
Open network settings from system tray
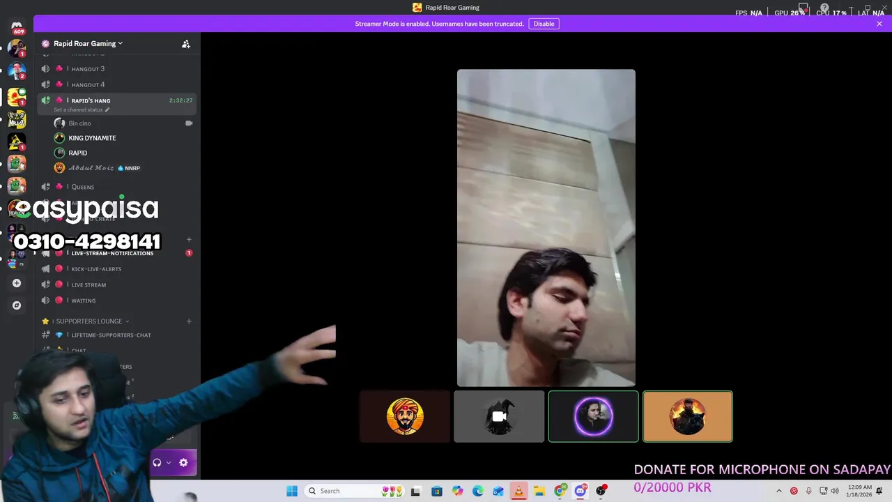tap(823, 492)
